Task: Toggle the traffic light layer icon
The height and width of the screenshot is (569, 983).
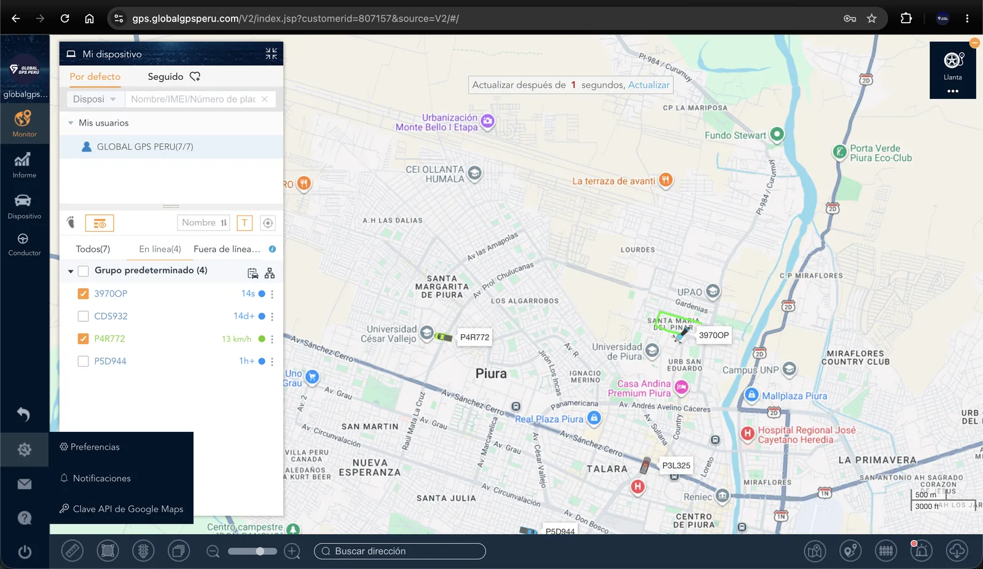Action: point(143,551)
